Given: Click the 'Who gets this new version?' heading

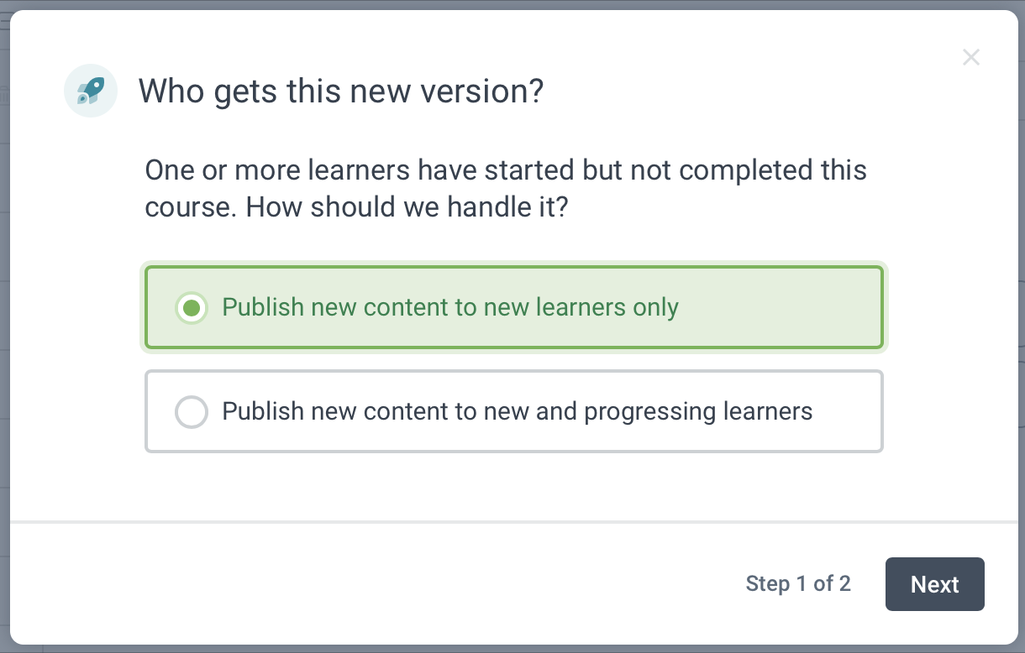Looking at the screenshot, I should pyautogui.click(x=341, y=91).
